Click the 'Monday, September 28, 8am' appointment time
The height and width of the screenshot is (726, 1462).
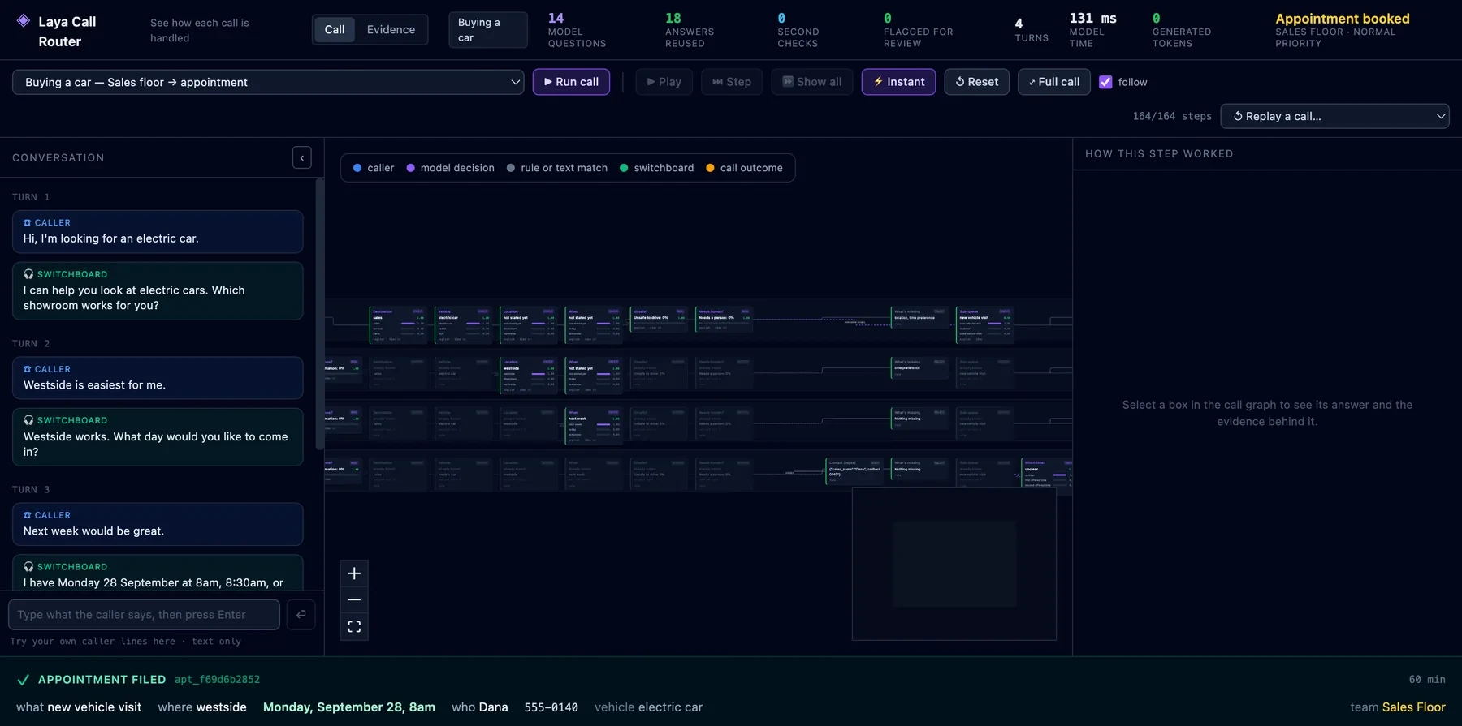pyautogui.click(x=349, y=707)
